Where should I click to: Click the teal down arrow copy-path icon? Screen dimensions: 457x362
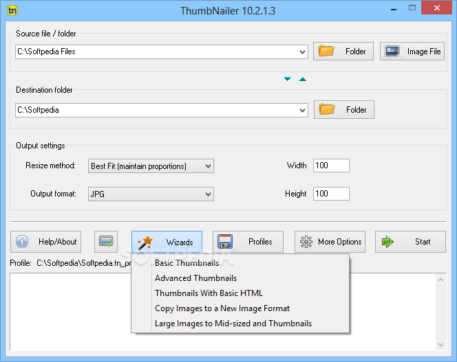click(x=288, y=79)
